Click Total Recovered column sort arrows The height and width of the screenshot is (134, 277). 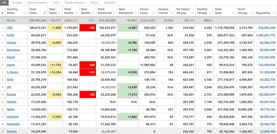(114, 13)
